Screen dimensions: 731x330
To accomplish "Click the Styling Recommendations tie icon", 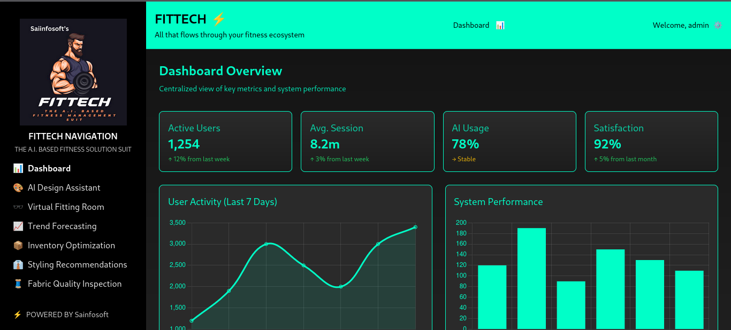I will tap(18, 264).
